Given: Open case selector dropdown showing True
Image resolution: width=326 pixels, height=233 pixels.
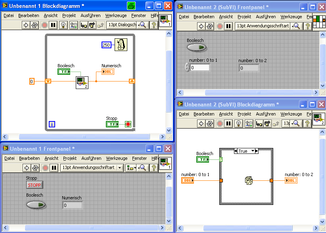Looking at the screenshot, I should (253, 151).
